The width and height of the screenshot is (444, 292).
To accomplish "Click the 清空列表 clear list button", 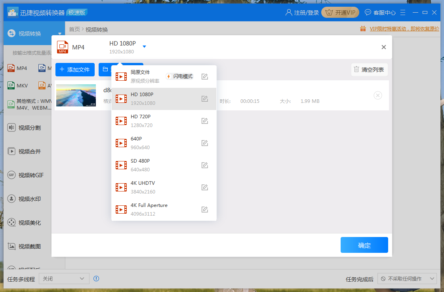I will pyautogui.click(x=369, y=69).
